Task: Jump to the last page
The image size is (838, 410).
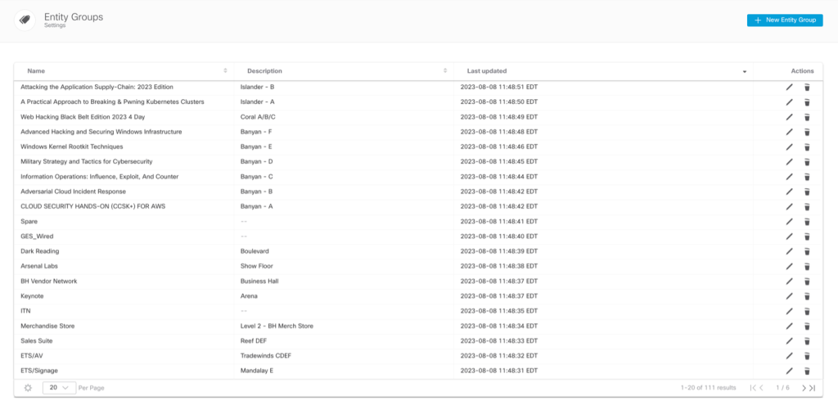Action: point(812,387)
